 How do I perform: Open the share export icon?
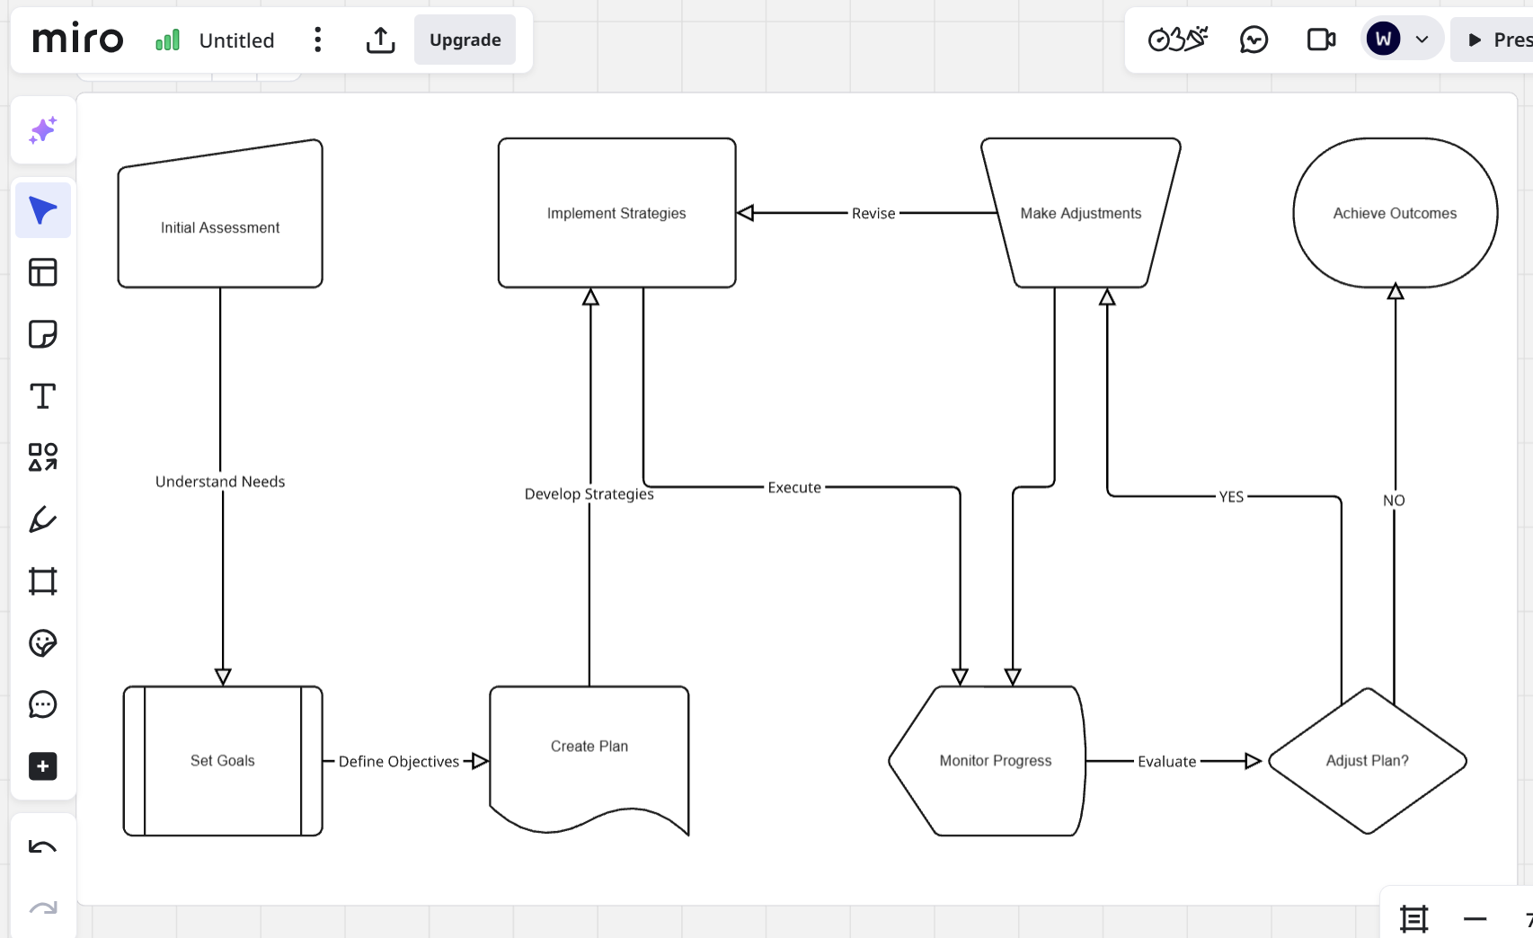380,40
